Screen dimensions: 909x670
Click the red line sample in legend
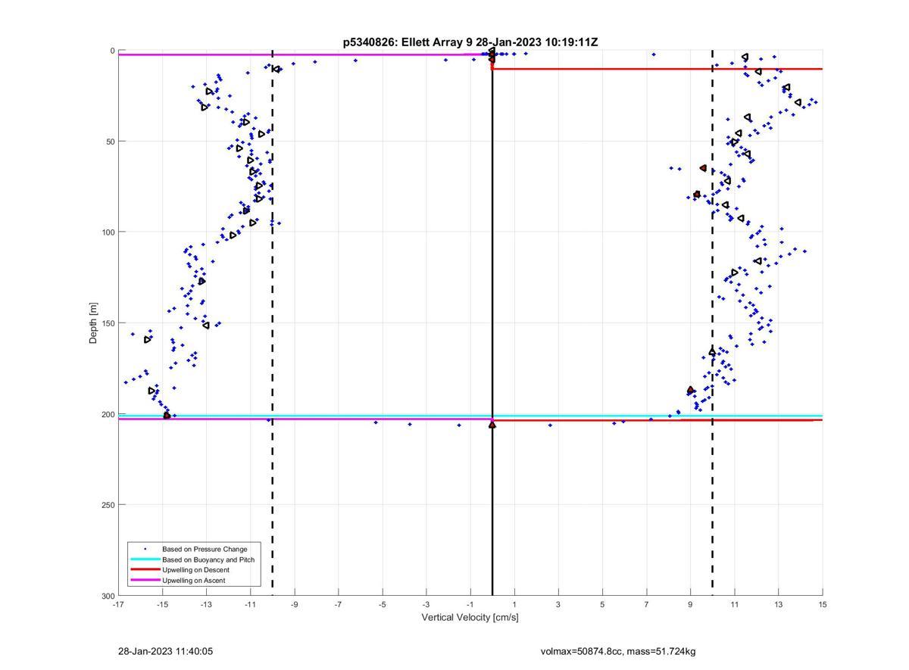coord(145,570)
